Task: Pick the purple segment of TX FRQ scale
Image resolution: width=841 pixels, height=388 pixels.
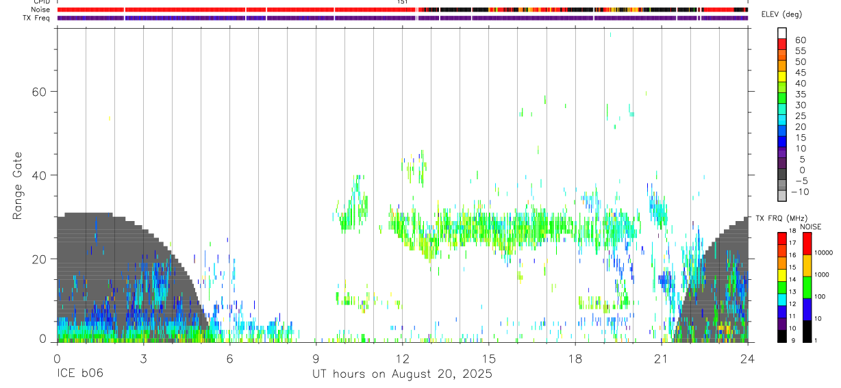Action: [x=781, y=324]
